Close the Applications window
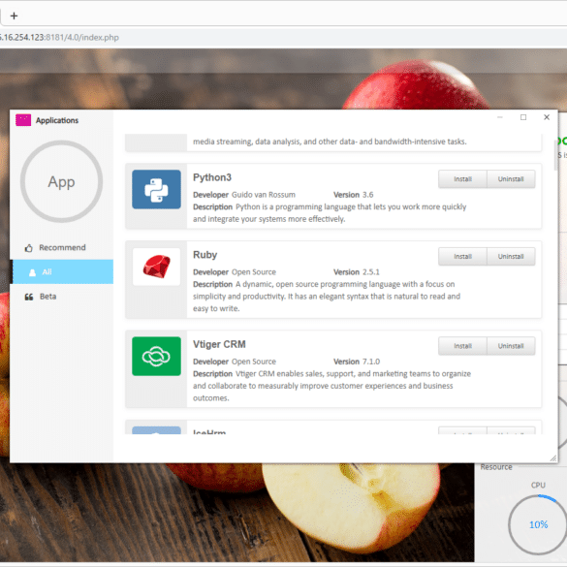This screenshot has height=567, width=567. tap(547, 117)
